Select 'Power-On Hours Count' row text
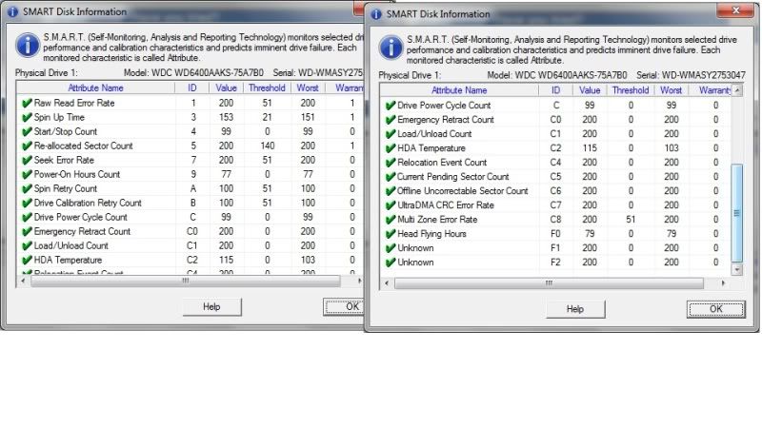This screenshot has height=428, width=762. (77, 174)
